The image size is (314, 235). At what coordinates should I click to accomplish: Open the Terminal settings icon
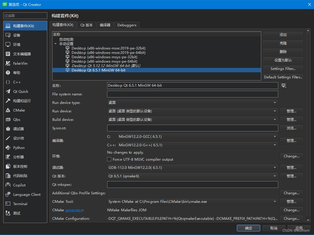coord(8,204)
